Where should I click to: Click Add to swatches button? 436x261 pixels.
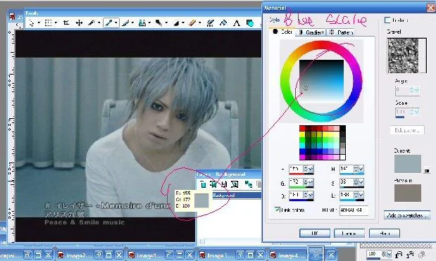pos(407,215)
